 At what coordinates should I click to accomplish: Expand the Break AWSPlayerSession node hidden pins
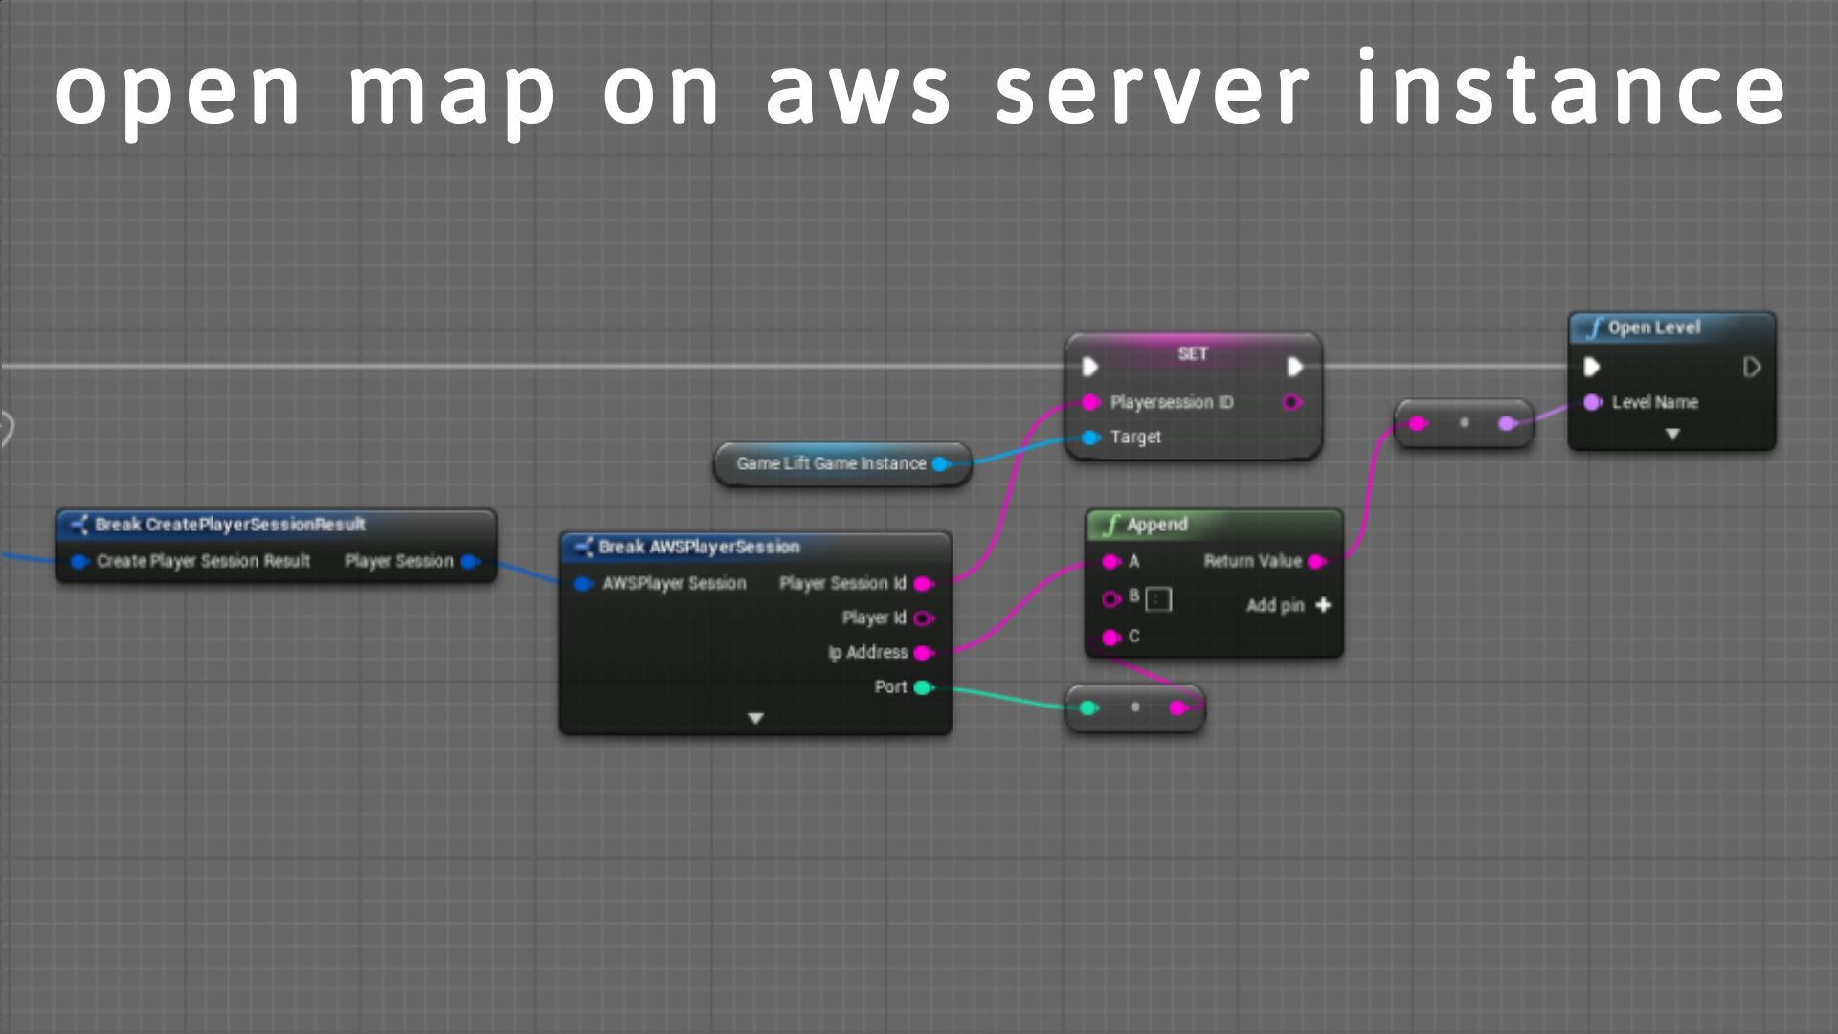pyautogui.click(x=755, y=719)
